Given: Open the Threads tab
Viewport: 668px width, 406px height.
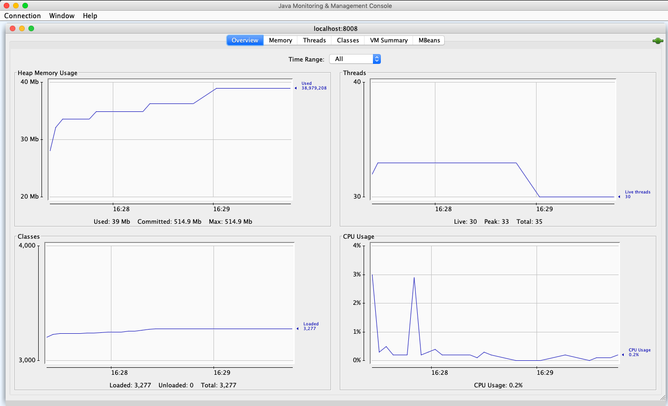Looking at the screenshot, I should (x=315, y=41).
